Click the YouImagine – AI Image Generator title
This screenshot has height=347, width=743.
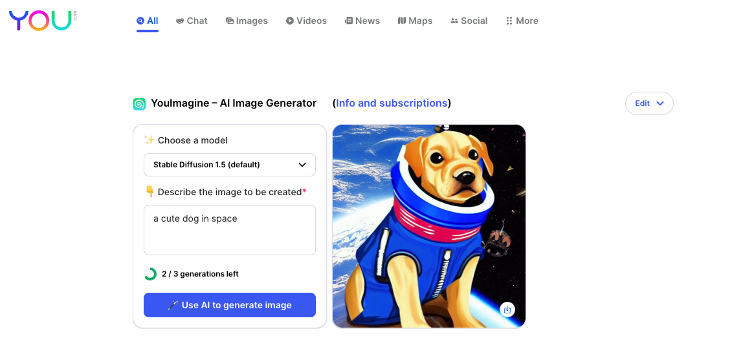pyautogui.click(x=234, y=103)
